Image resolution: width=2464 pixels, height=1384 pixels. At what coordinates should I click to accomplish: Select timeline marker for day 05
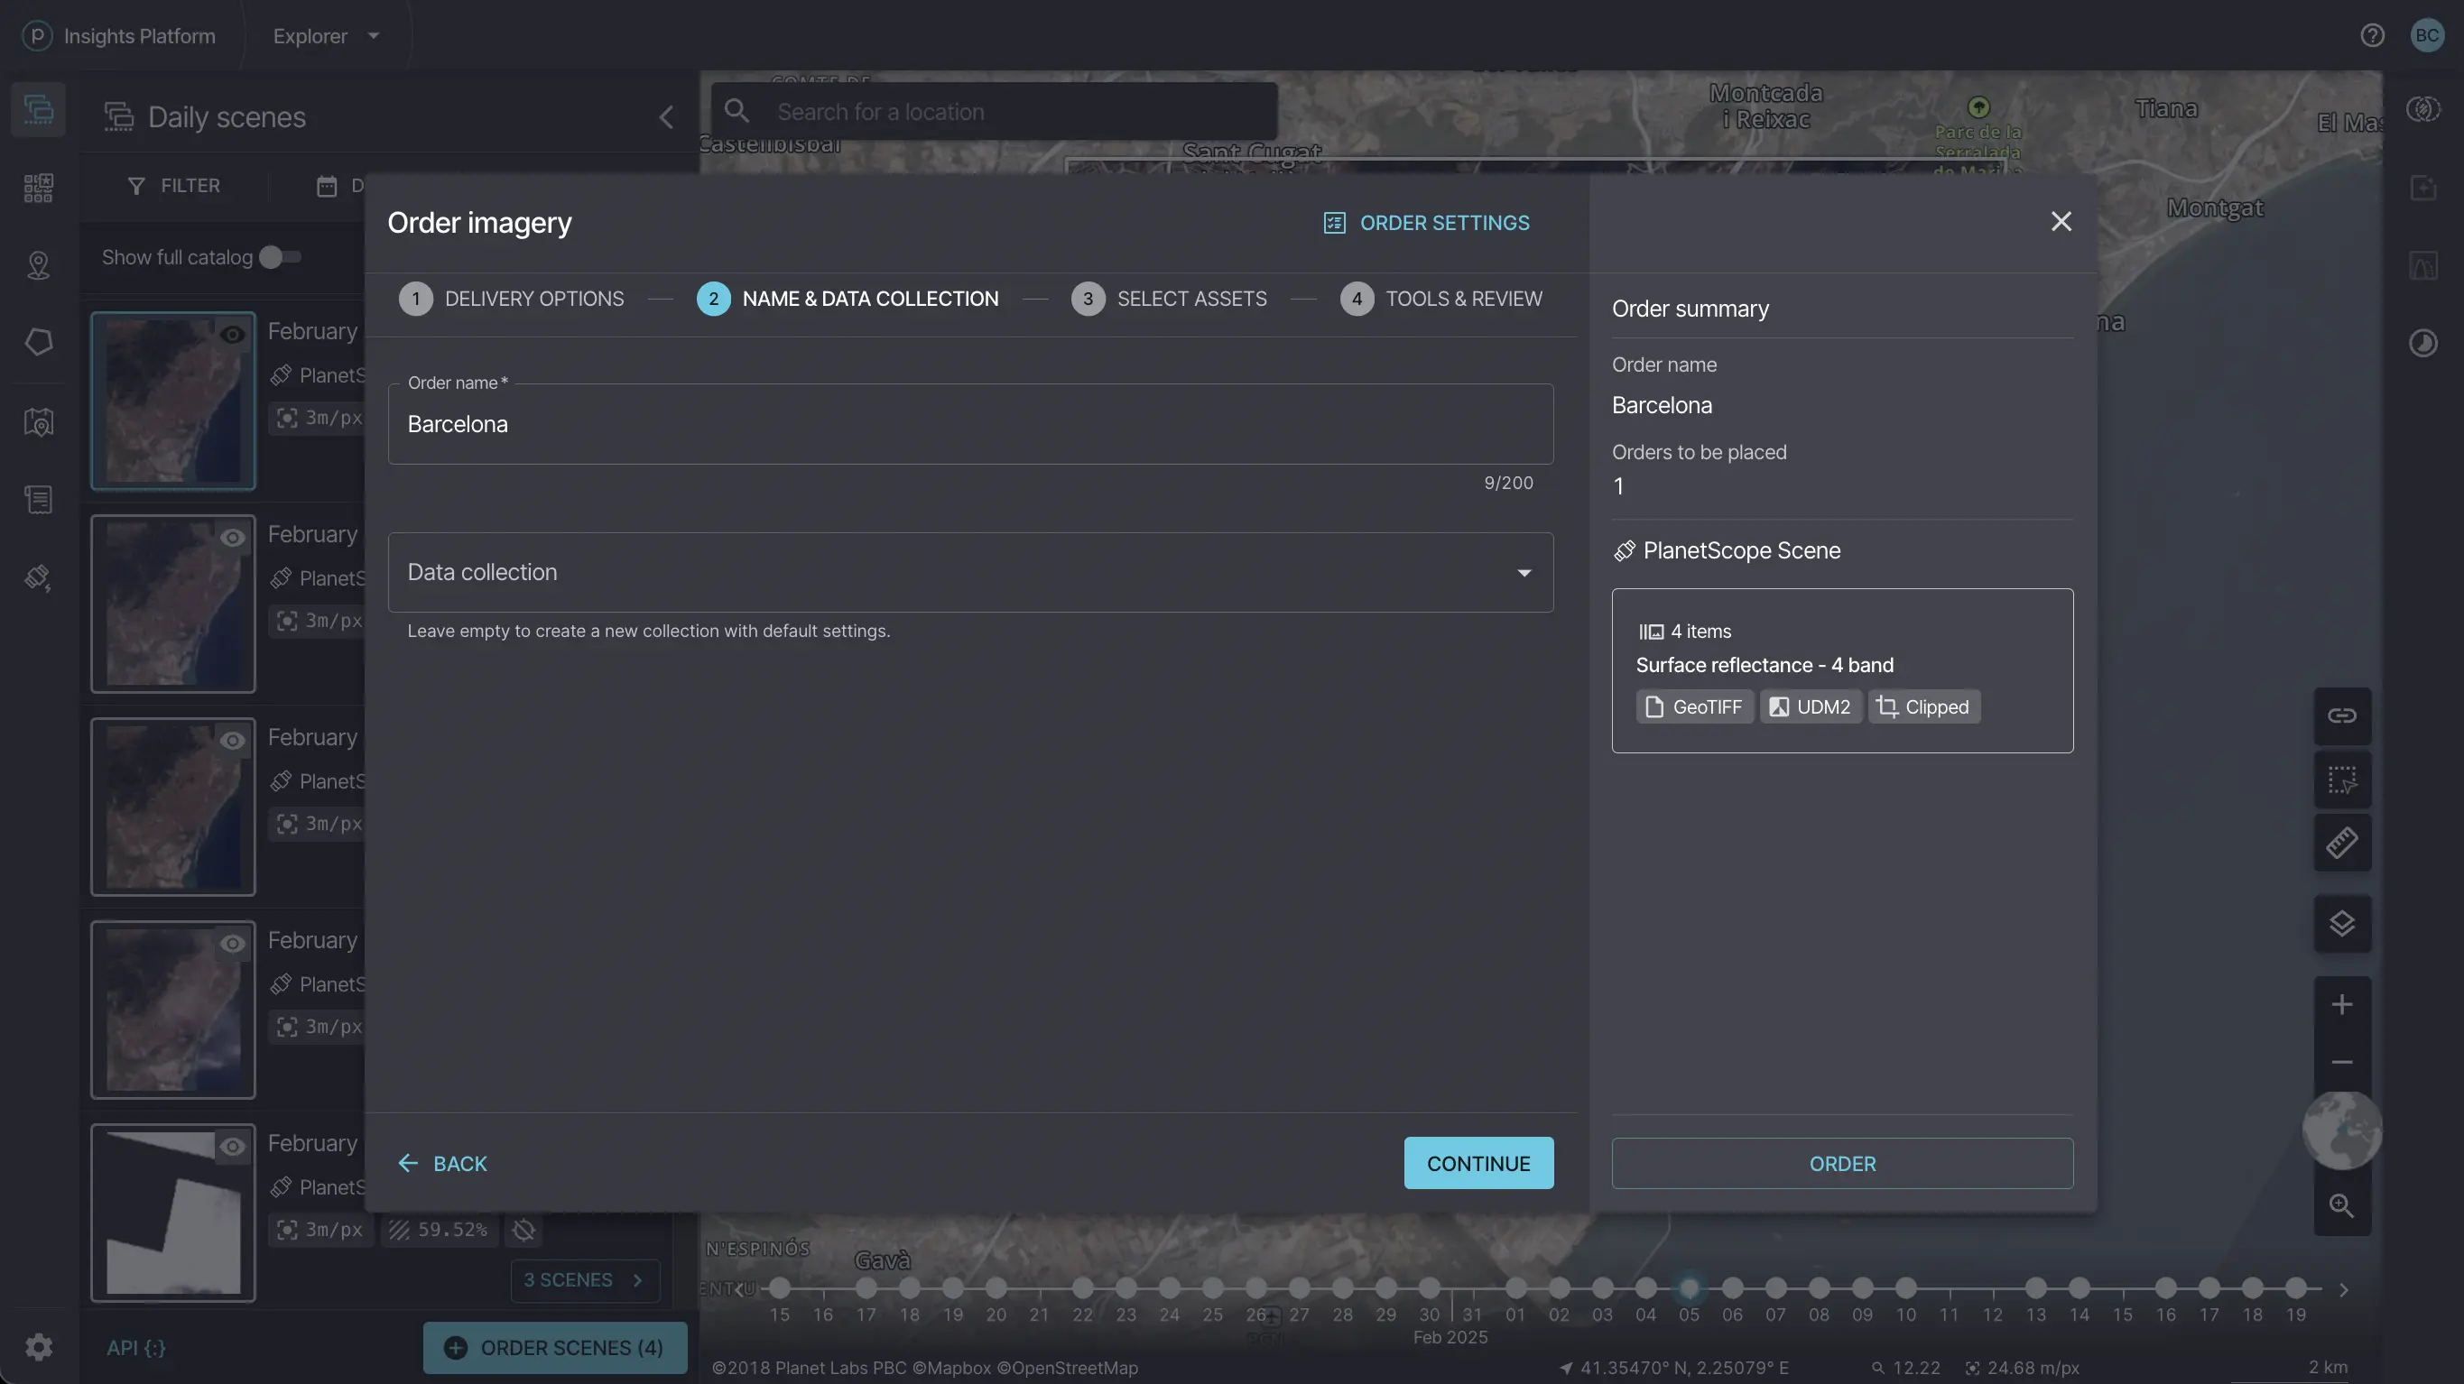click(x=1690, y=1287)
